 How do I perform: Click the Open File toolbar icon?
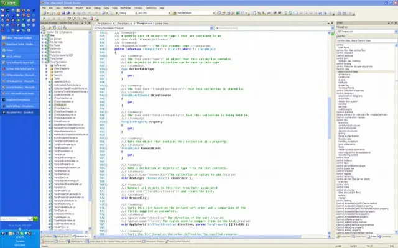58,13
